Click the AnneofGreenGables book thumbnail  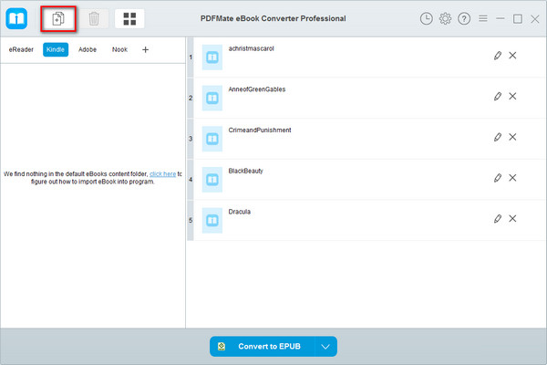[x=212, y=99]
